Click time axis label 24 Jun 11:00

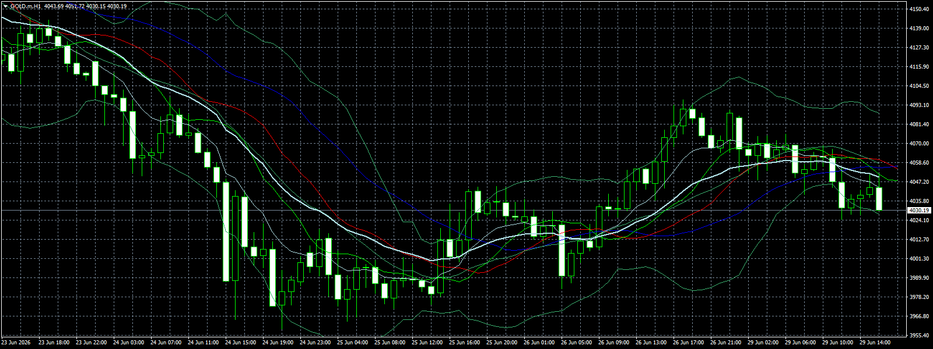(x=203, y=343)
